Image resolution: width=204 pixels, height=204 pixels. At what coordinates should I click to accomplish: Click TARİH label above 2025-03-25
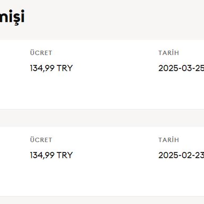point(169,53)
